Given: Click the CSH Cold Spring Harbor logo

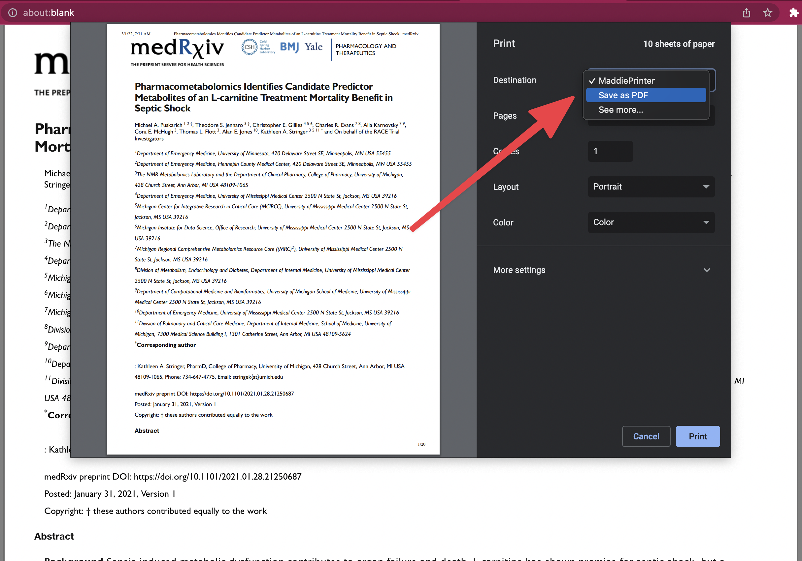Looking at the screenshot, I should [258, 47].
